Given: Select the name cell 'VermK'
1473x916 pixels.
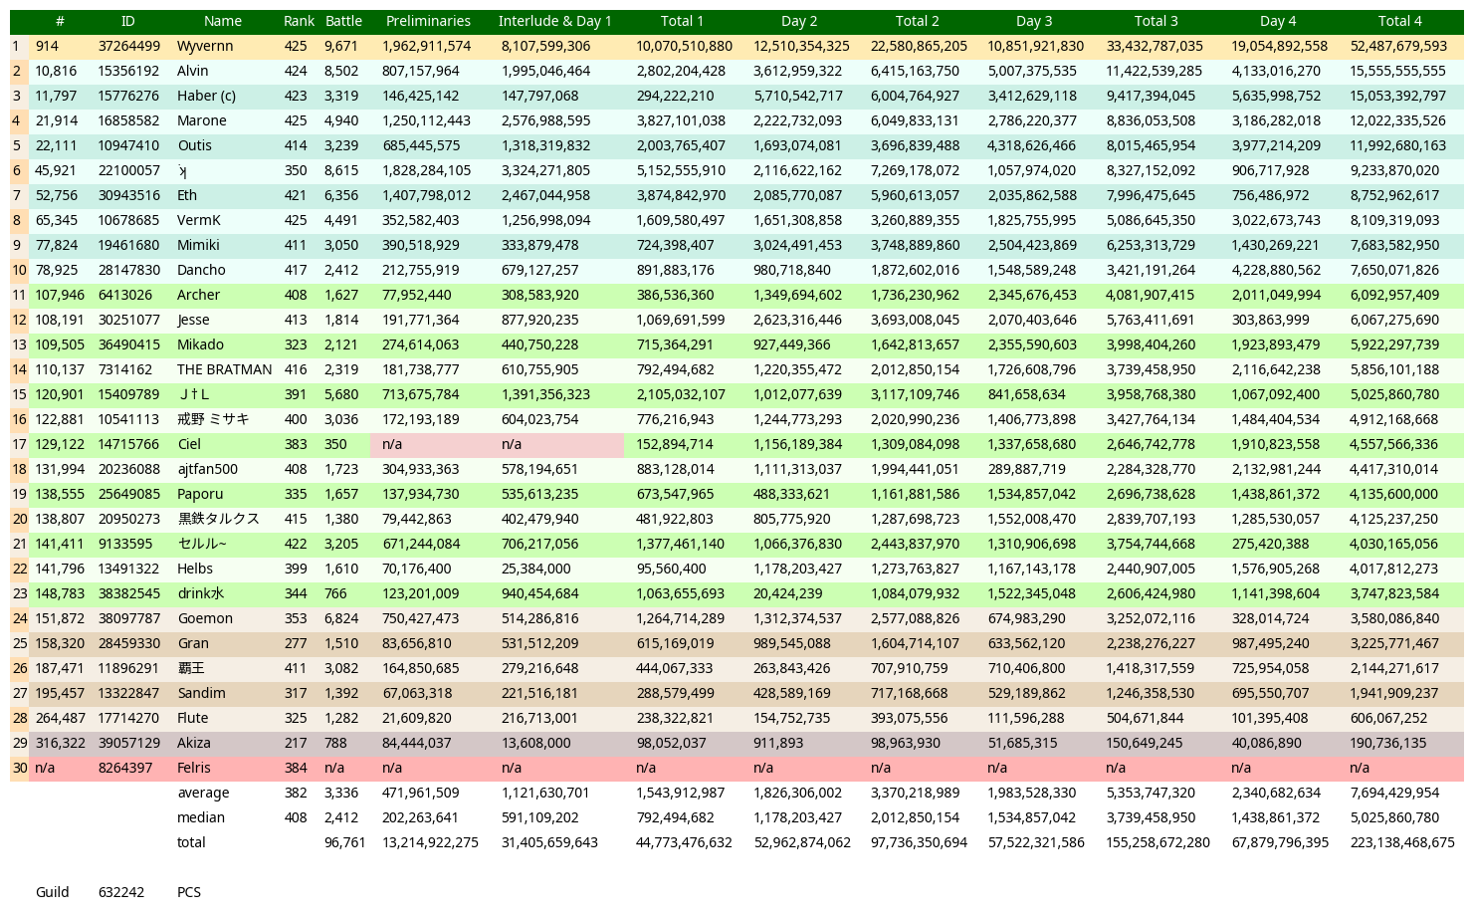Looking at the screenshot, I should pyautogui.click(x=199, y=220).
